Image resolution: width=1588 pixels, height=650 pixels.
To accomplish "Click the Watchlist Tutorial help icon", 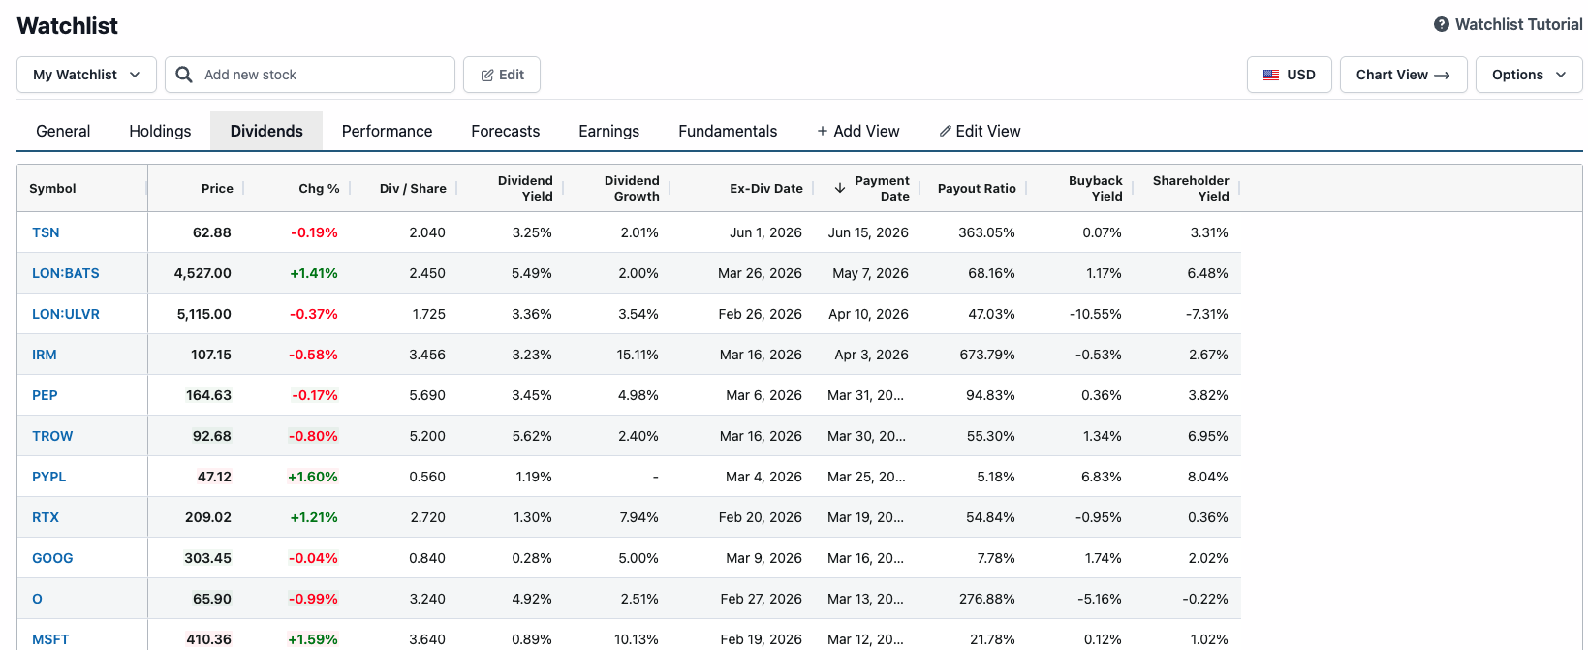I will (1442, 24).
